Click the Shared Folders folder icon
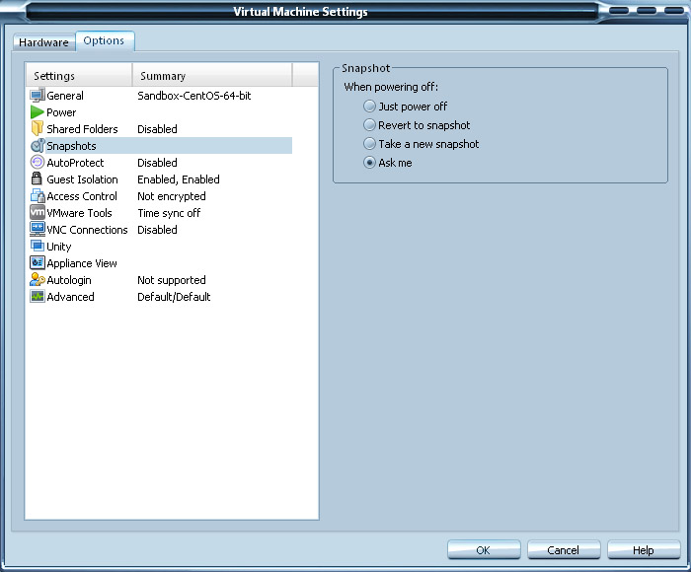The height and width of the screenshot is (572, 691). click(38, 128)
